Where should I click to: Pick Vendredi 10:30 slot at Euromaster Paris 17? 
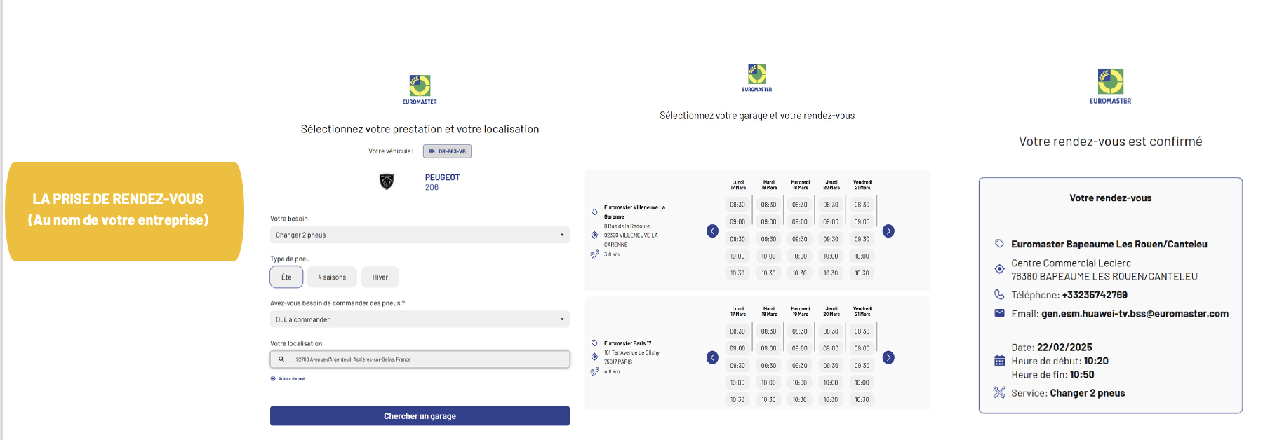[x=862, y=400]
